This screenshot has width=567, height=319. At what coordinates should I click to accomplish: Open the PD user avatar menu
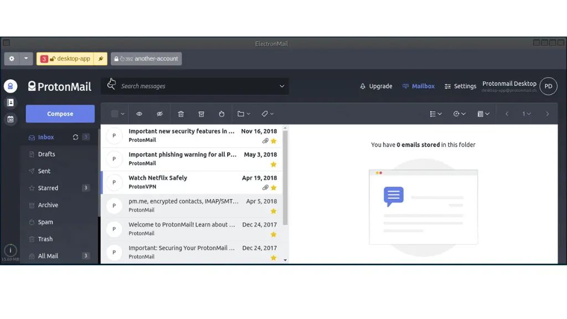pos(548,86)
